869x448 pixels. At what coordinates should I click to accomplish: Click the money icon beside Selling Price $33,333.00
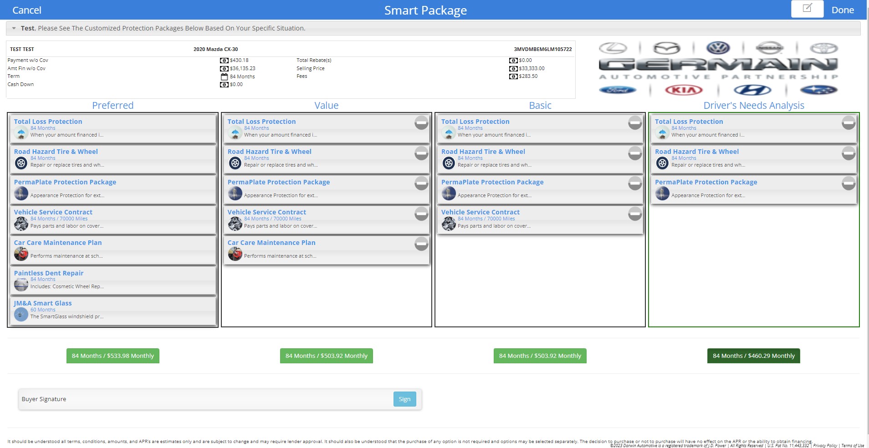(x=513, y=68)
